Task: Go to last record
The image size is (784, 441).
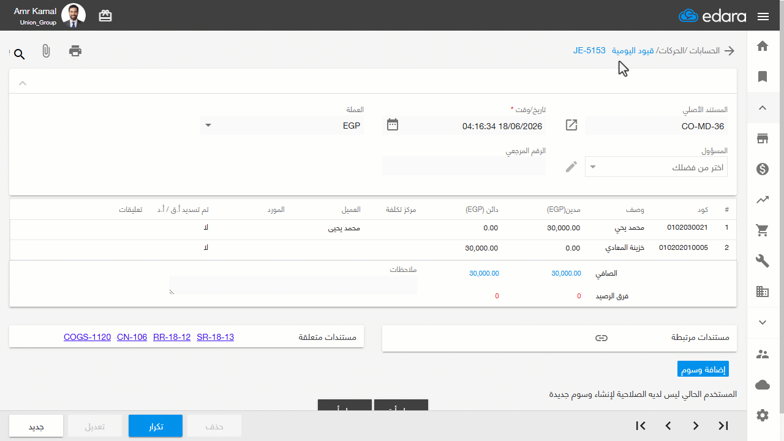Action: coord(723,426)
